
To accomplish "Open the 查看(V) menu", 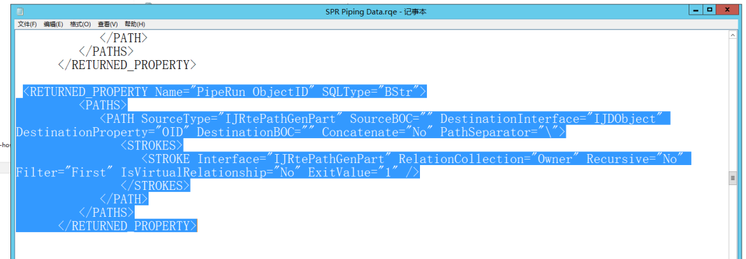I will tap(108, 24).
